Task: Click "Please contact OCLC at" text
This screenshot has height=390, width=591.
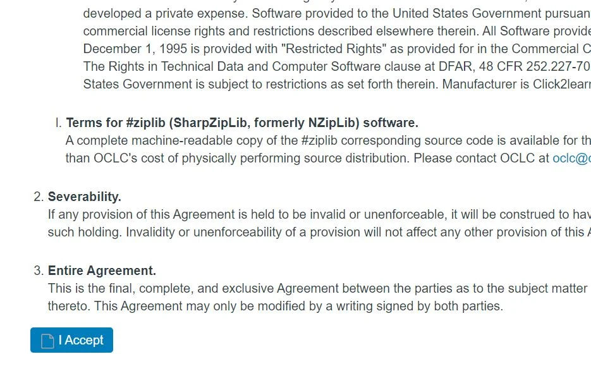Action: click(x=481, y=158)
